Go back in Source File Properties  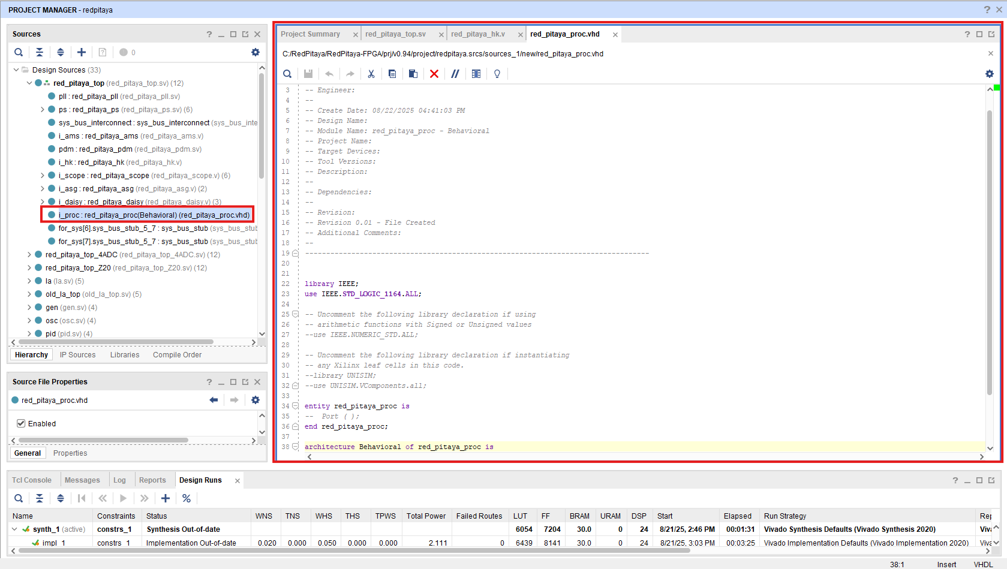pyautogui.click(x=214, y=400)
